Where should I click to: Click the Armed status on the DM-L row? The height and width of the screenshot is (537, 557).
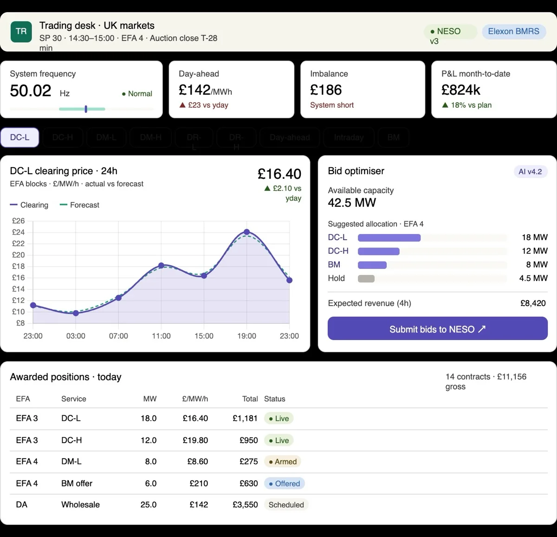click(x=283, y=462)
